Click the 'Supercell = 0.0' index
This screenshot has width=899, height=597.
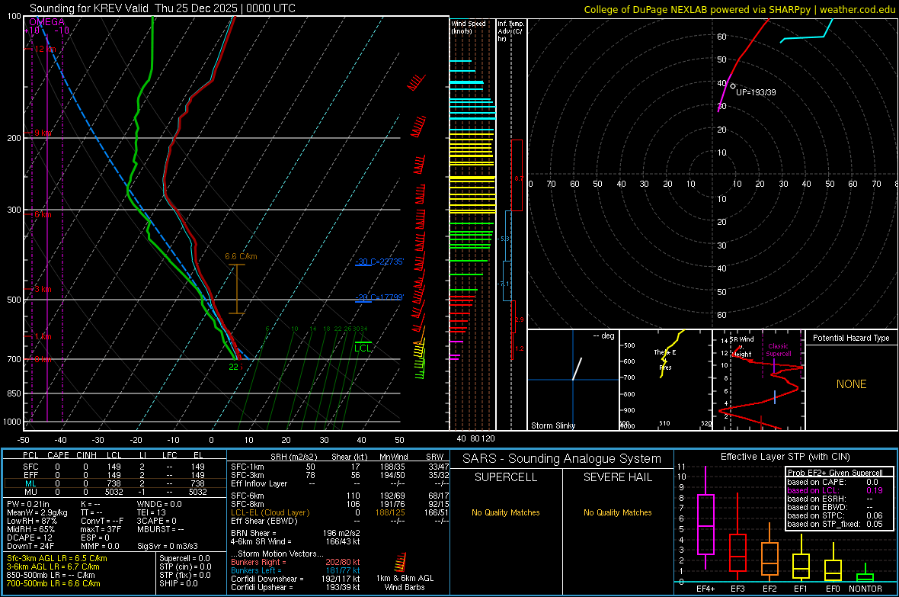pyautogui.click(x=184, y=558)
